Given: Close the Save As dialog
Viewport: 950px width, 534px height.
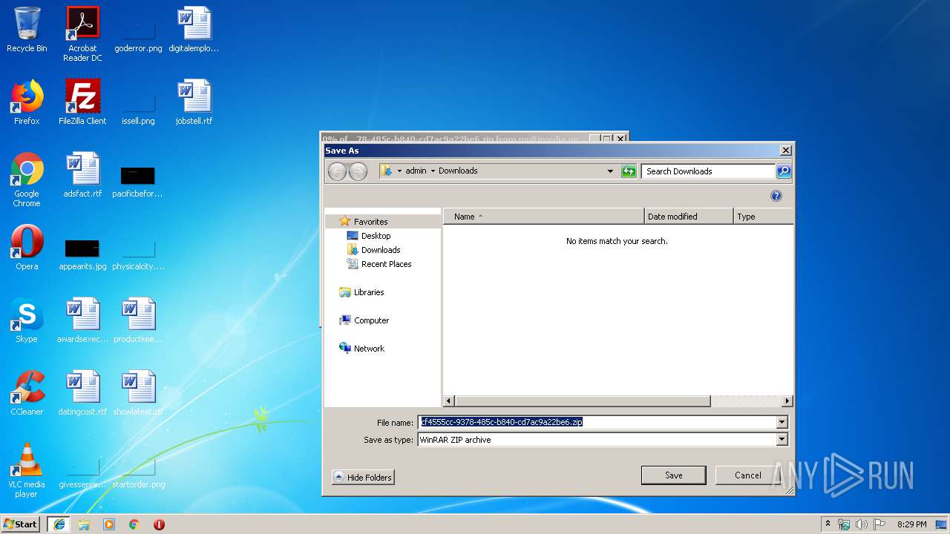Looking at the screenshot, I should point(786,151).
